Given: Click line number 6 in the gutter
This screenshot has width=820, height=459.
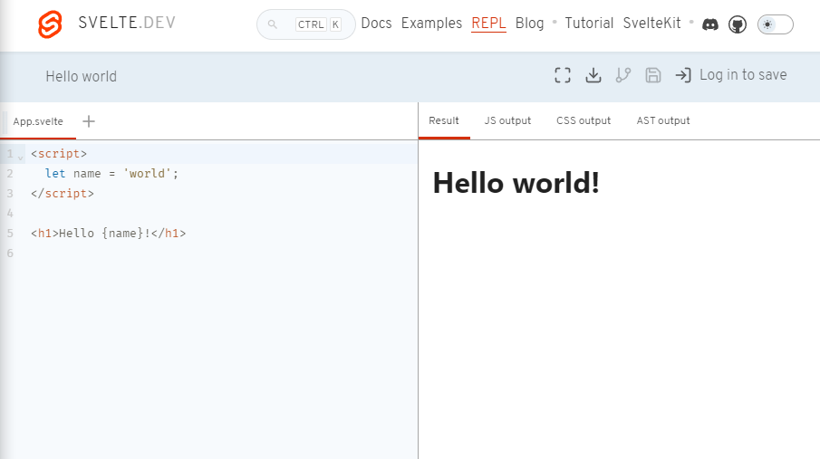Looking at the screenshot, I should 10,253.
